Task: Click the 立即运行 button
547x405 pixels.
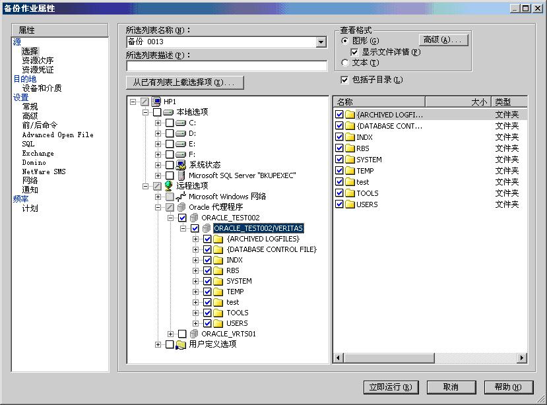Action: 391,387
